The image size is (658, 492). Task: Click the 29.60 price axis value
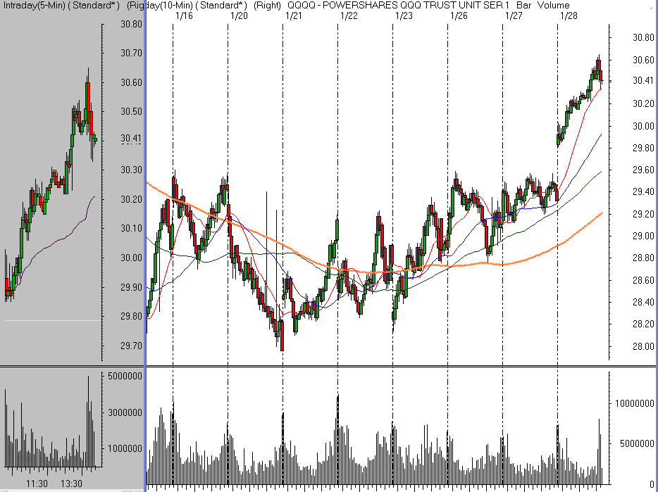click(643, 170)
